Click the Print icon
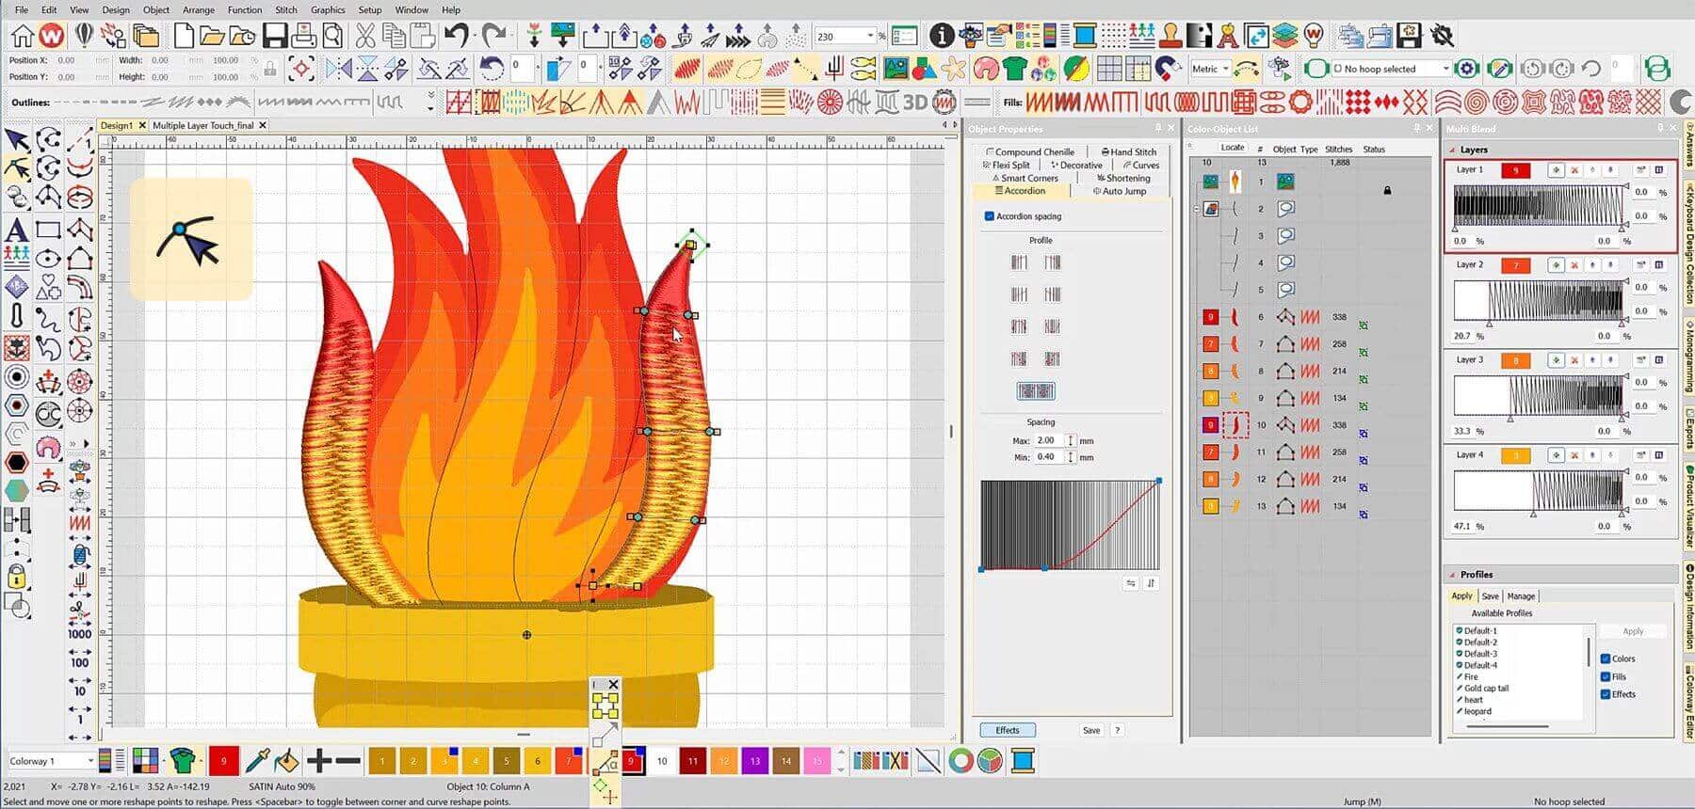1695x809 pixels. [303, 36]
